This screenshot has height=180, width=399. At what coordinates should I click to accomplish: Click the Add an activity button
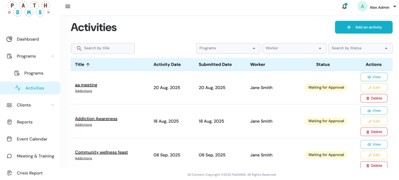tap(364, 27)
